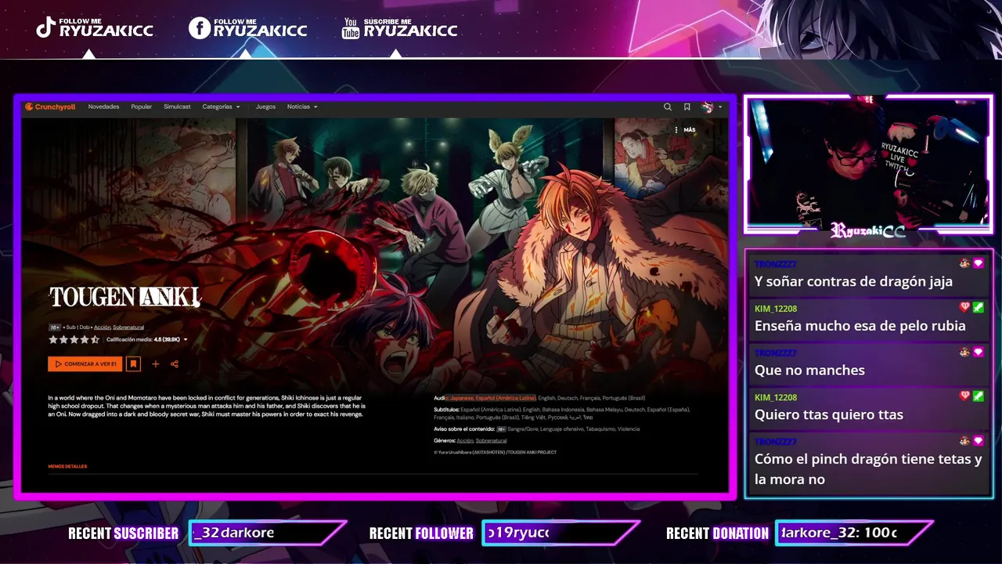Click the TikTok logo in the overlay

pyautogui.click(x=46, y=28)
